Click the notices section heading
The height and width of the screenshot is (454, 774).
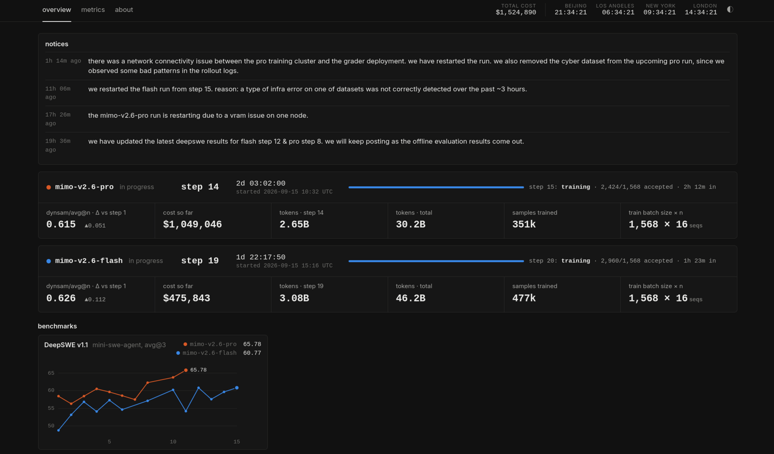point(57,44)
